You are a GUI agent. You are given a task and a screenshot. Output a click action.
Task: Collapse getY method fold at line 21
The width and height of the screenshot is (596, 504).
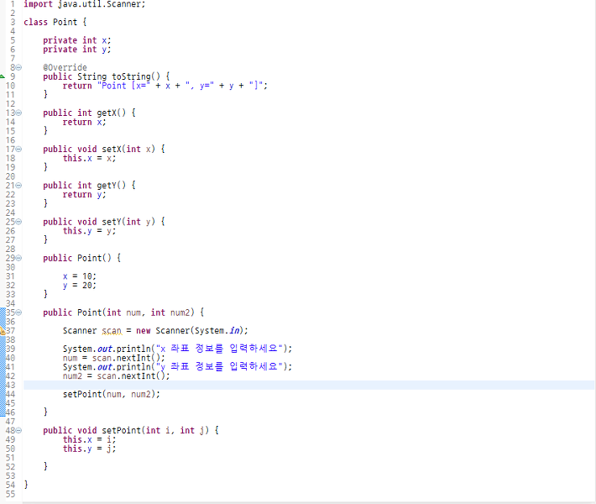[x=18, y=186]
